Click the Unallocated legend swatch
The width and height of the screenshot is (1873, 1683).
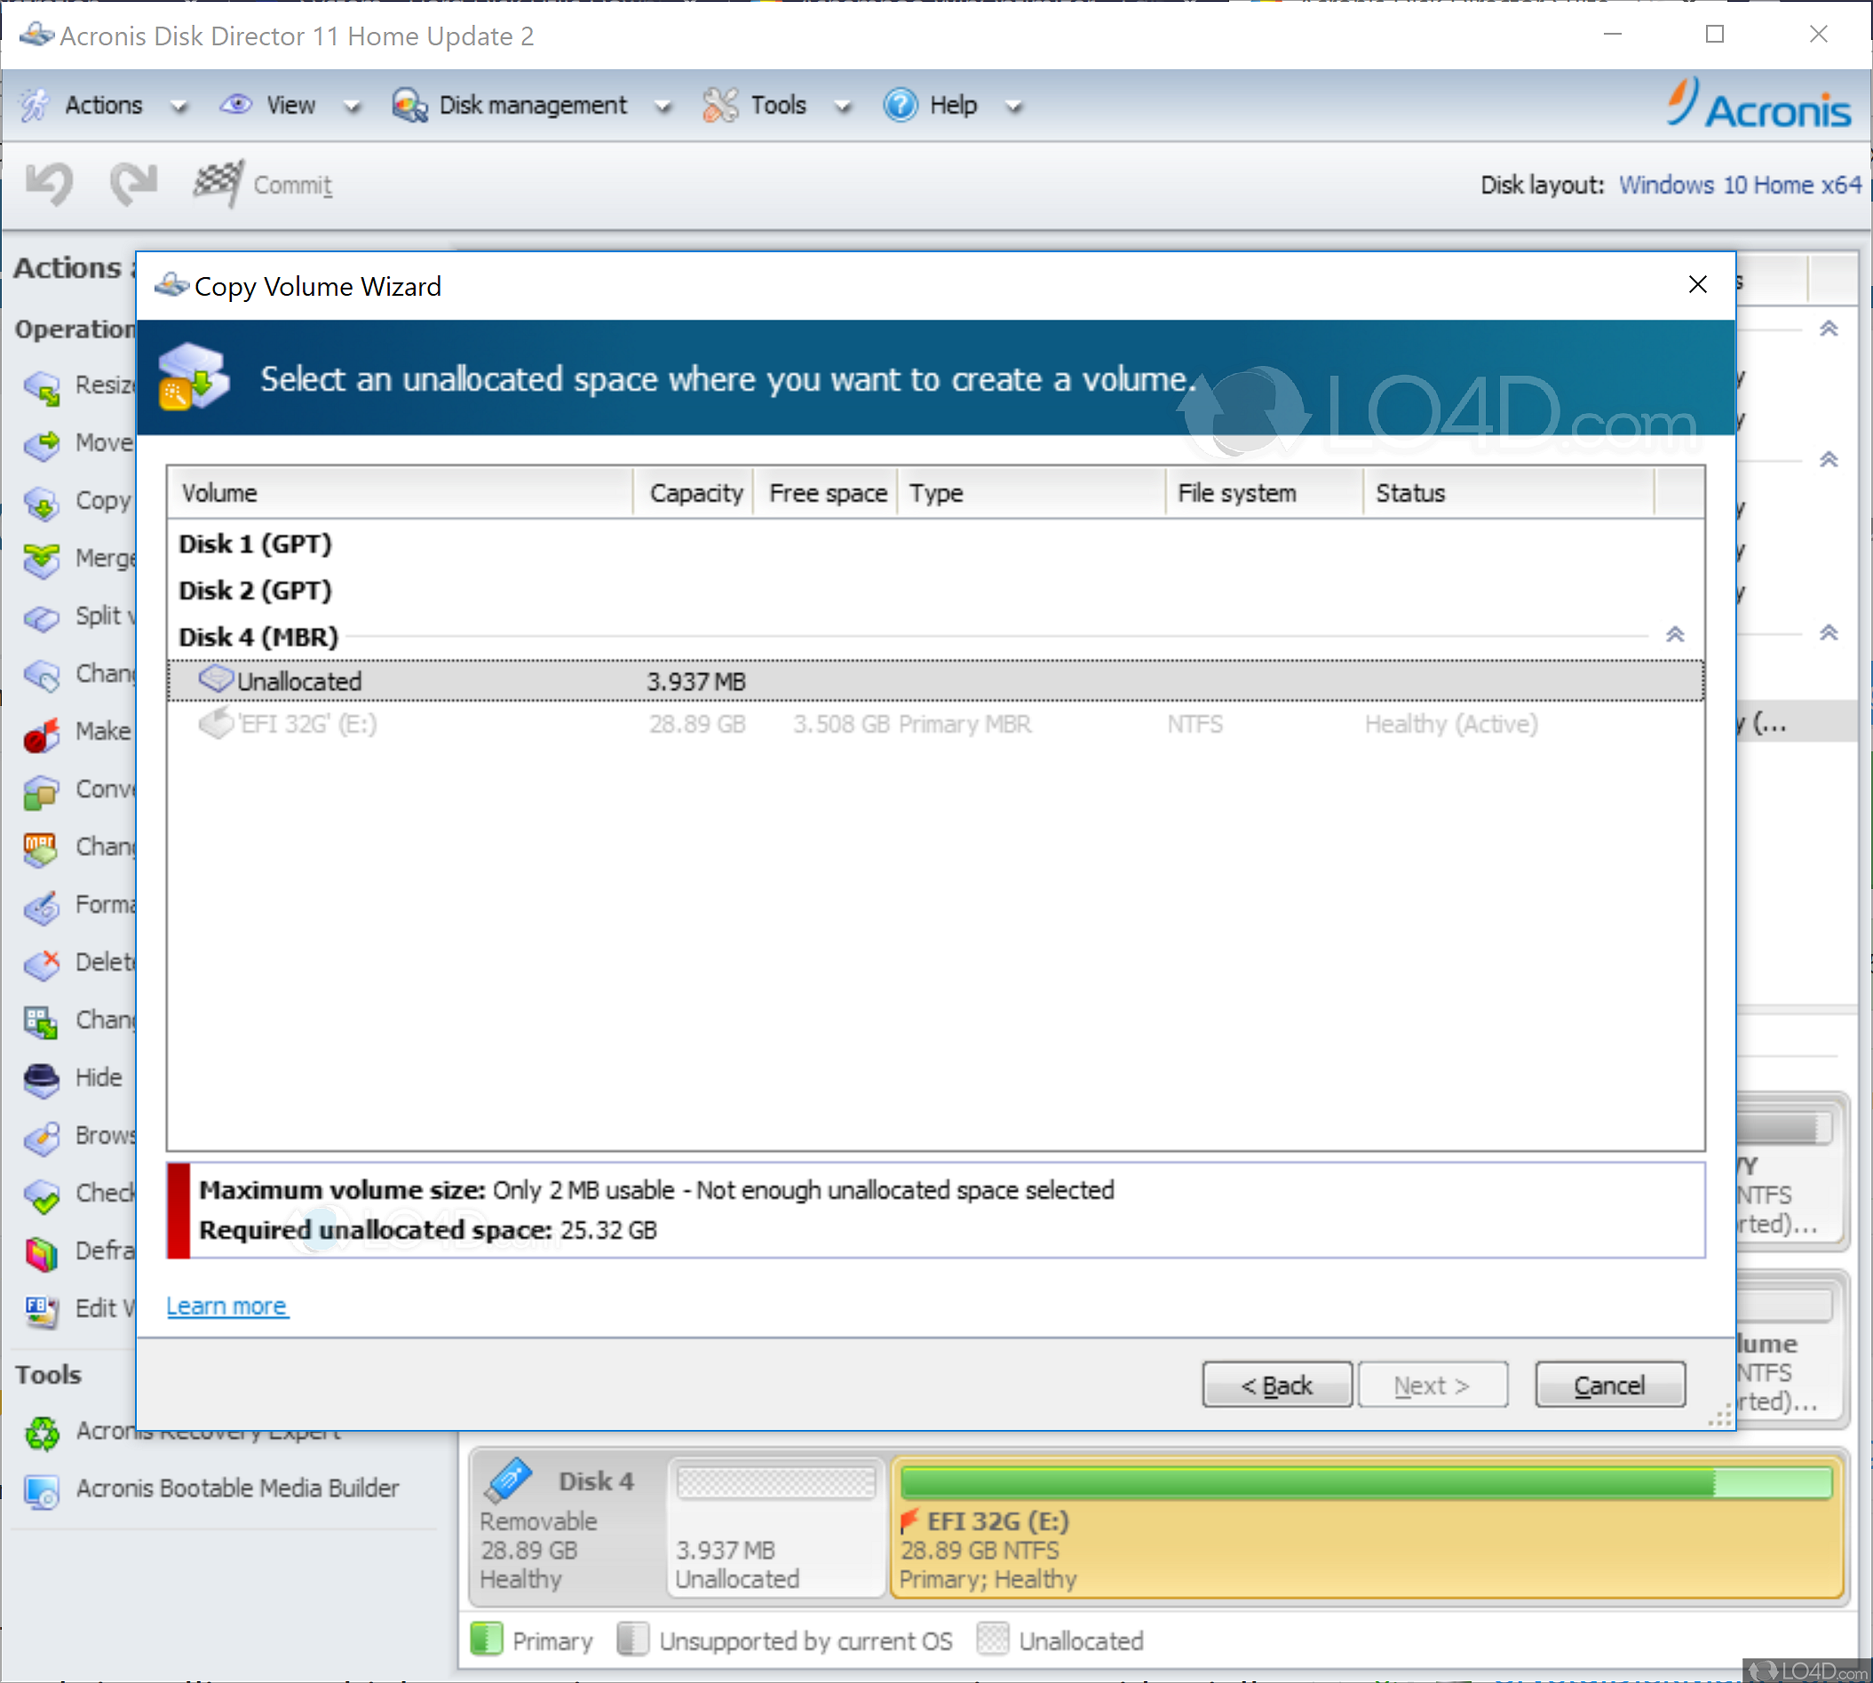point(992,1639)
